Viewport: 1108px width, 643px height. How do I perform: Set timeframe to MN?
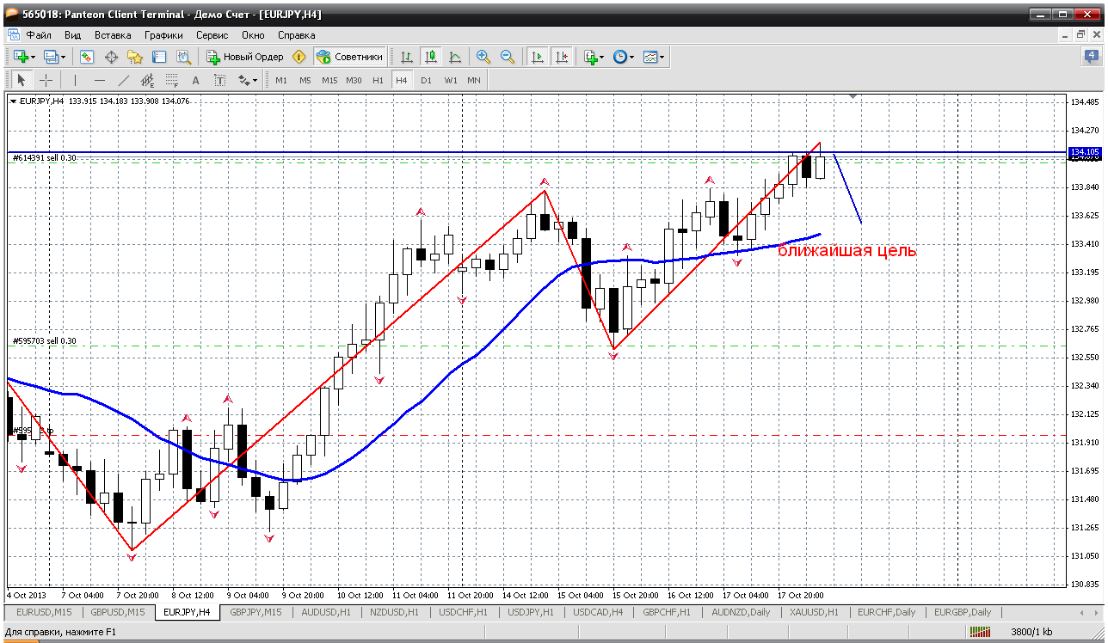click(x=474, y=80)
